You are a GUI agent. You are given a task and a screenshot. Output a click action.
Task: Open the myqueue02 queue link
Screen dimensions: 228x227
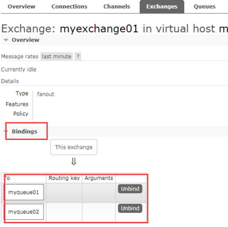[24, 212]
